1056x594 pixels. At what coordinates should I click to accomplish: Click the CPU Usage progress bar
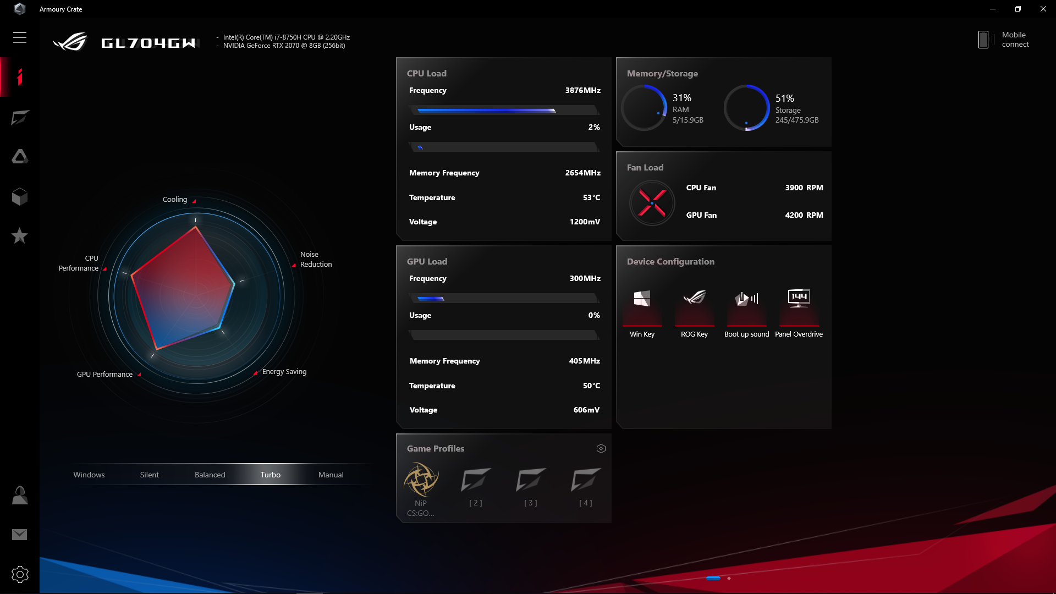(x=504, y=147)
